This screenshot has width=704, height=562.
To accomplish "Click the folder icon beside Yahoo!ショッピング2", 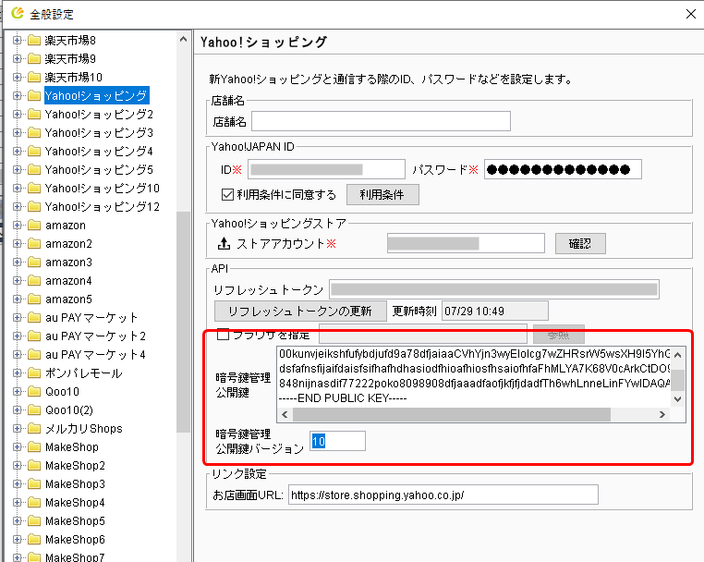I will pyautogui.click(x=34, y=114).
